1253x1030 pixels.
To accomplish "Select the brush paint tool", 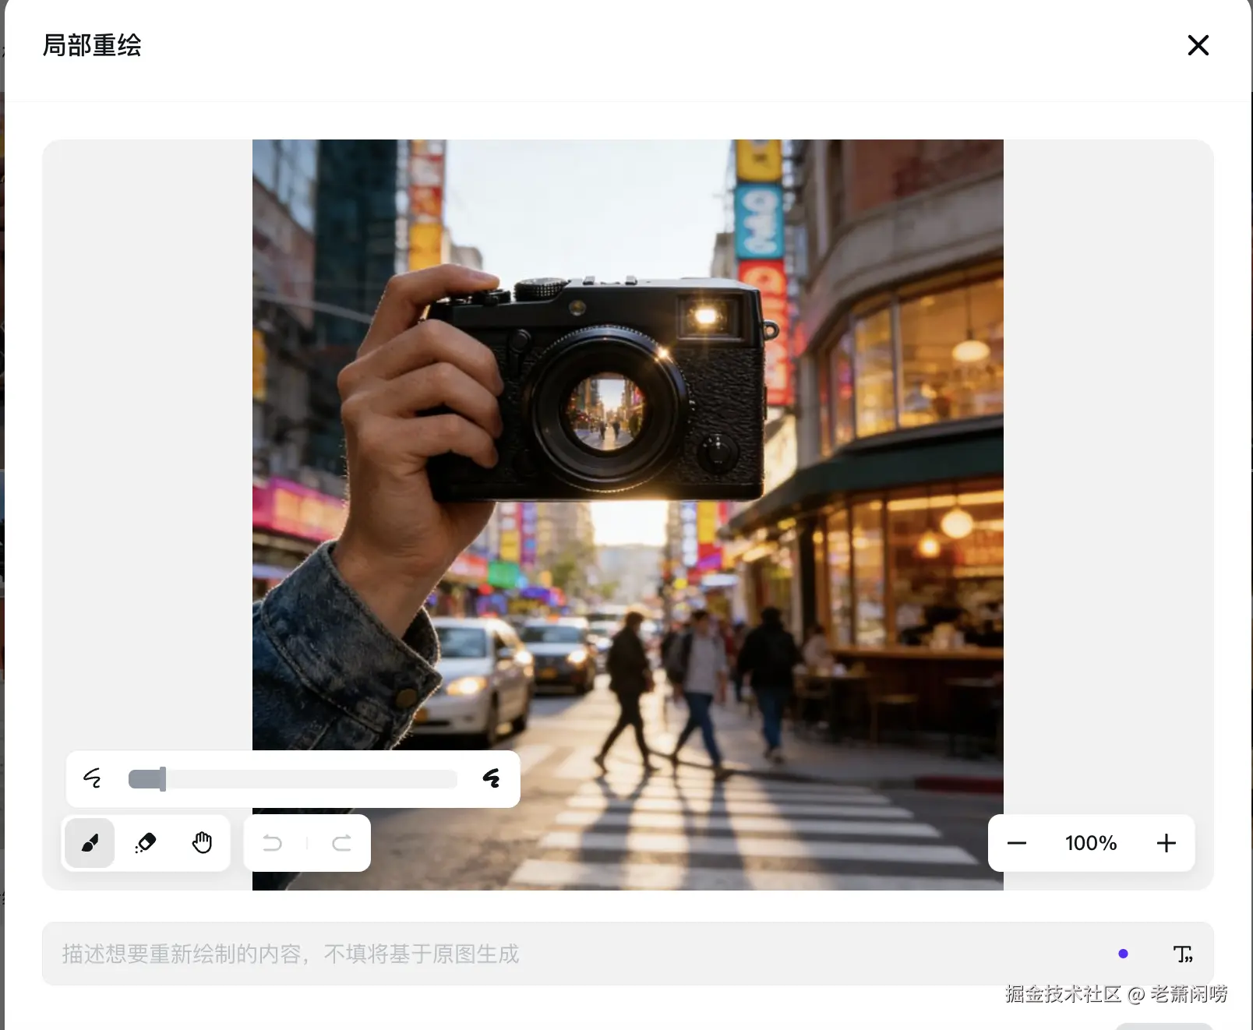I will tap(90, 843).
